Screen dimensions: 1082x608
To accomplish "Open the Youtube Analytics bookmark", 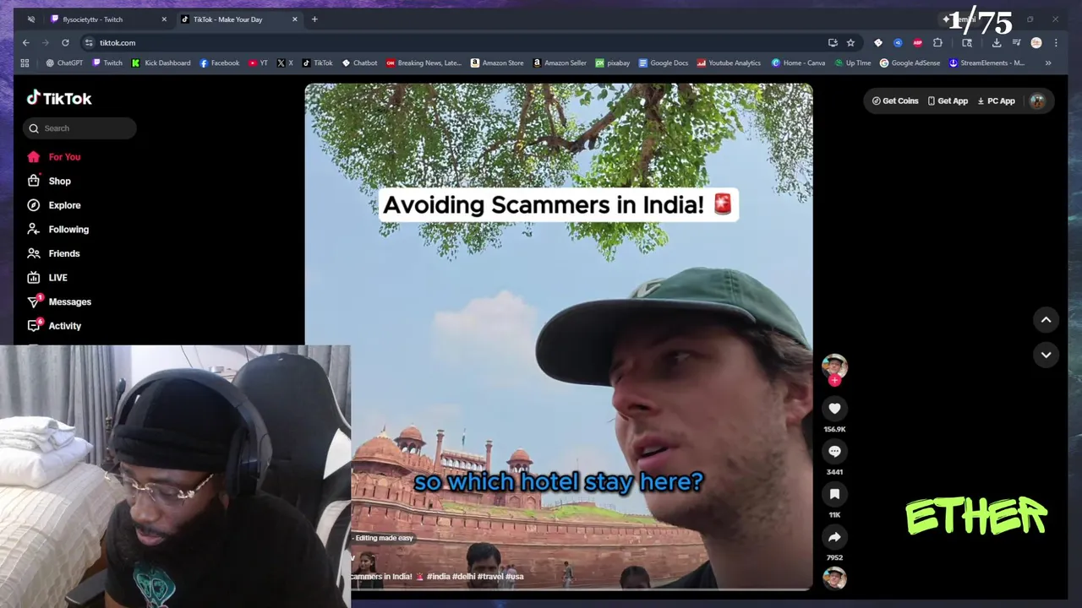I will tap(729, 63).
